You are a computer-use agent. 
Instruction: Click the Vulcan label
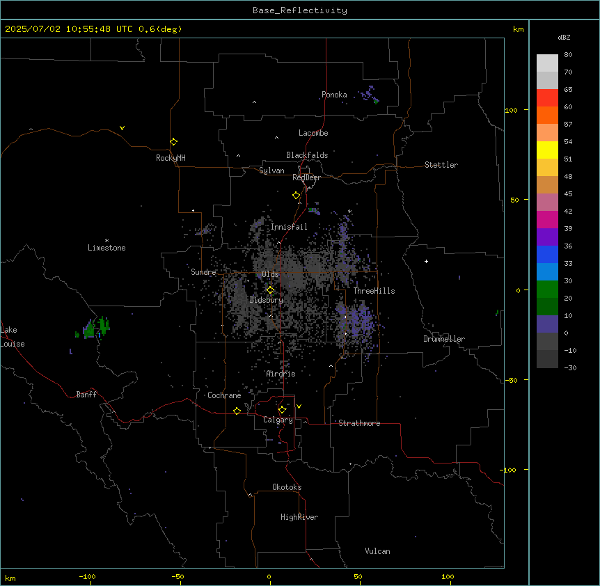point(378,551)
